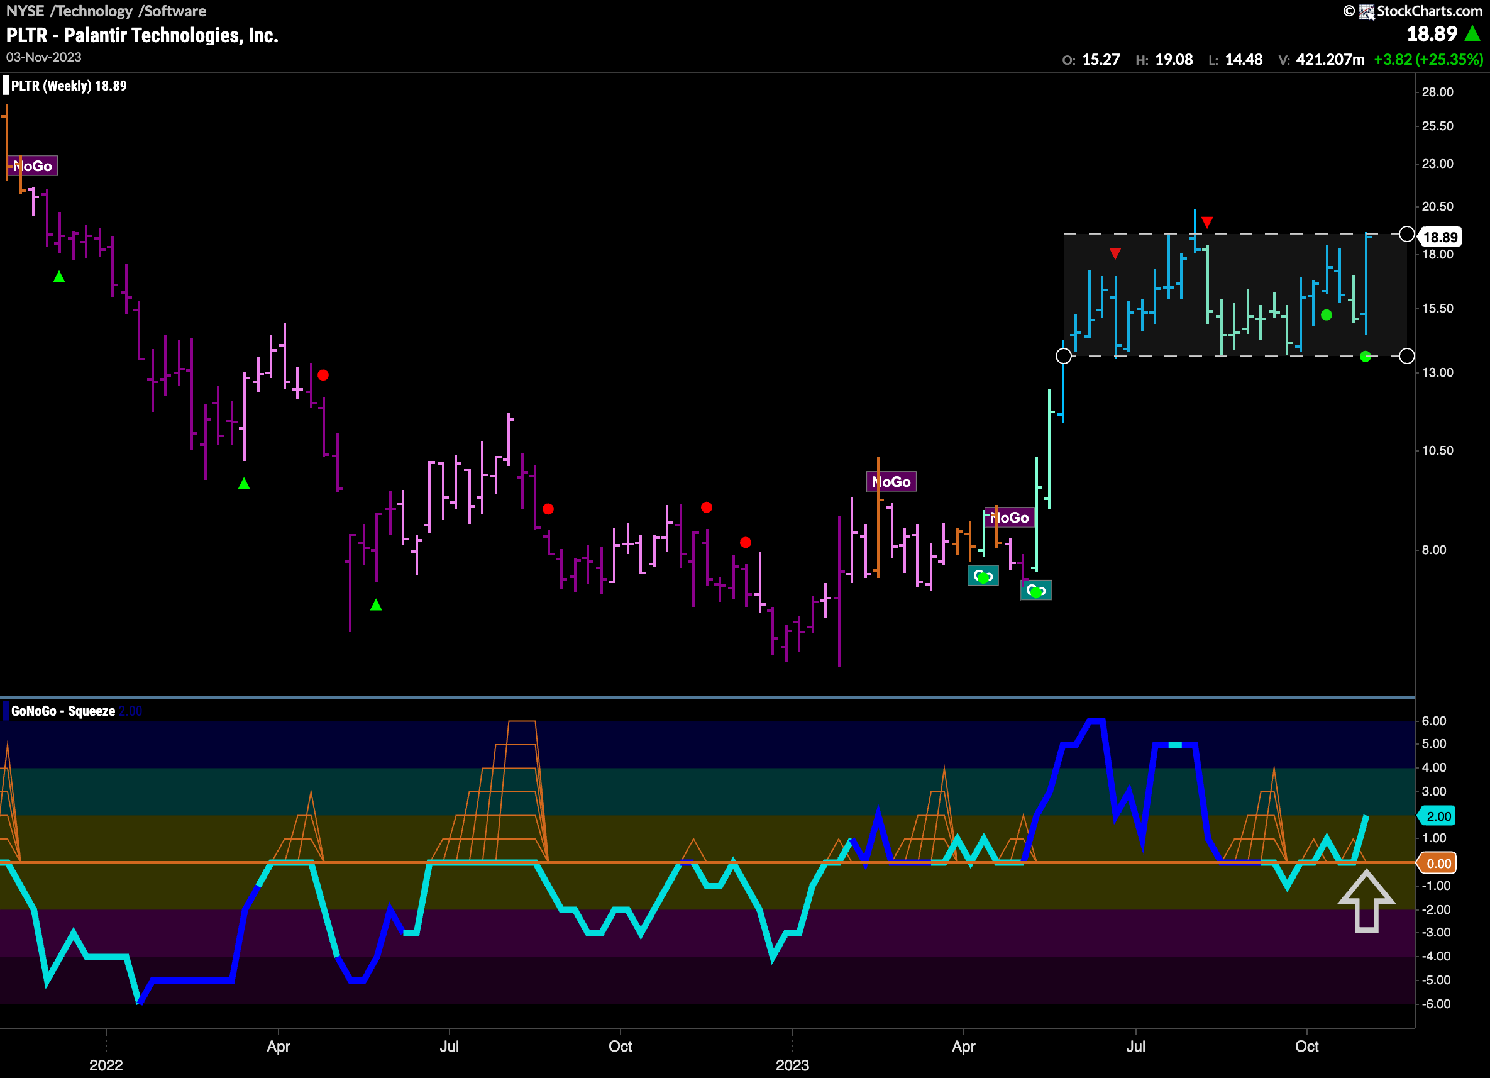Click the H: 19.08 high value

[x=1164, y=60]
